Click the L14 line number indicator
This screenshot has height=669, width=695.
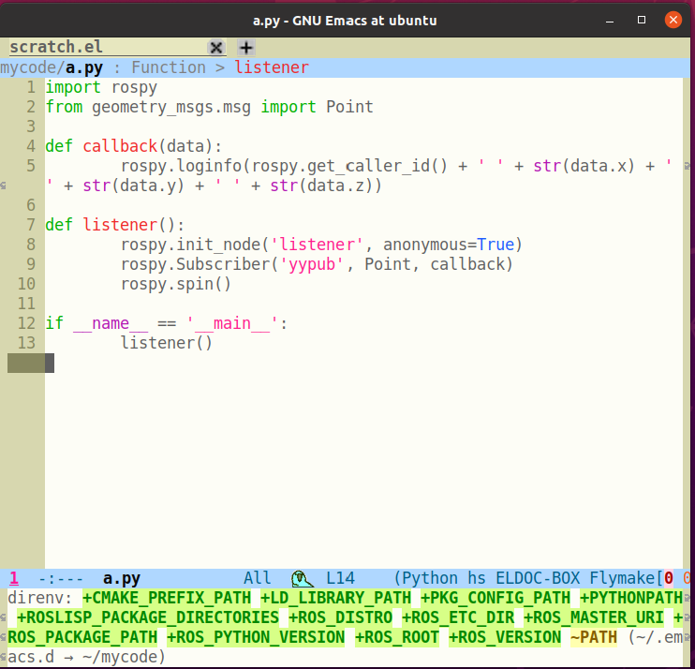(x=341, y=579)
